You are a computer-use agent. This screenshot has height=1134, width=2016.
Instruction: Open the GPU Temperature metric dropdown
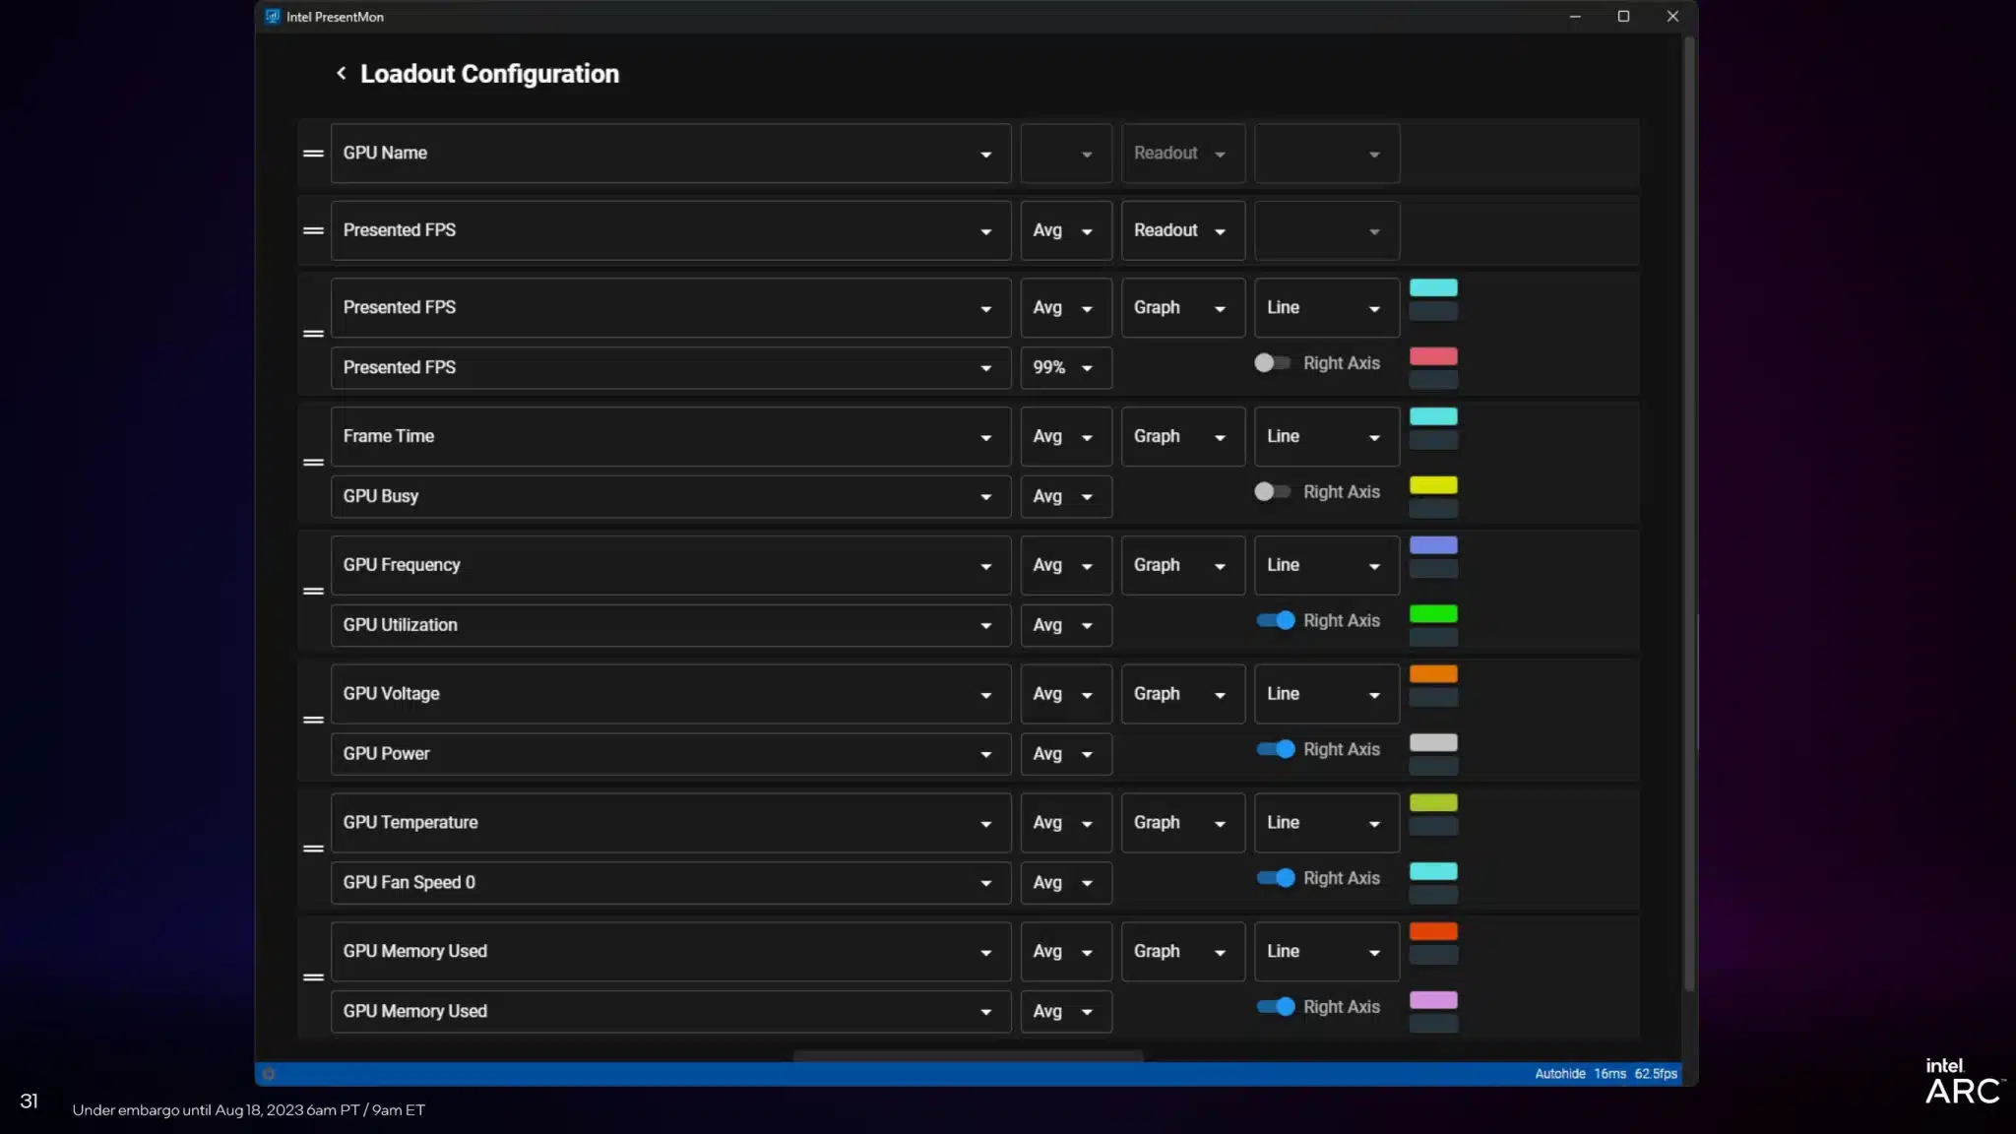(670, 823)
